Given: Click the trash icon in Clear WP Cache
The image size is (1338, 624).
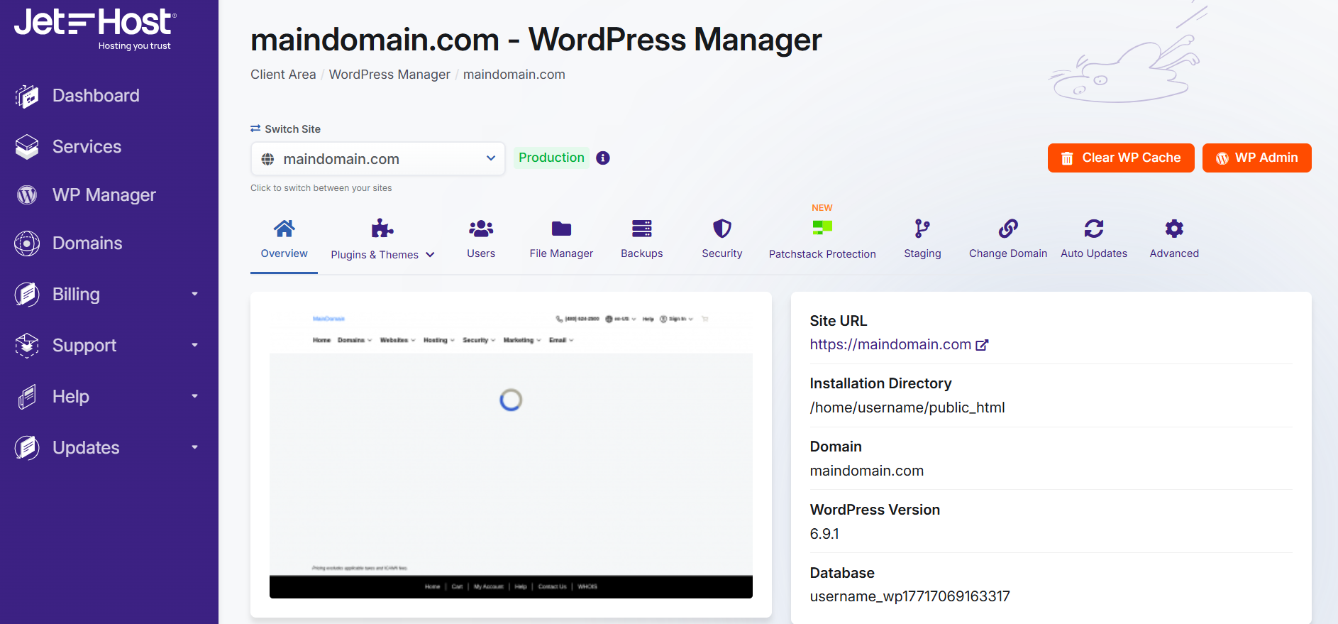Looking at the screenshot, I should pyautogui.click(x=1067, y=158).
